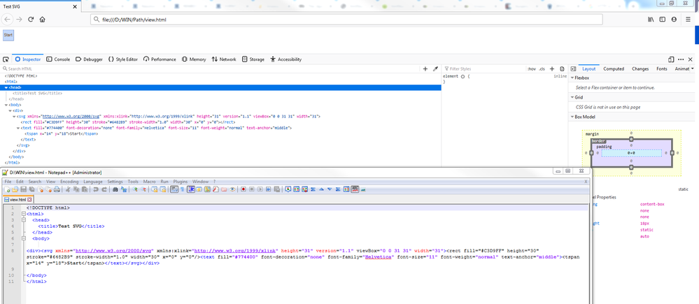Click the Start SVG button on the page
This screenshot has height=304, width=699.
[8, 35]
